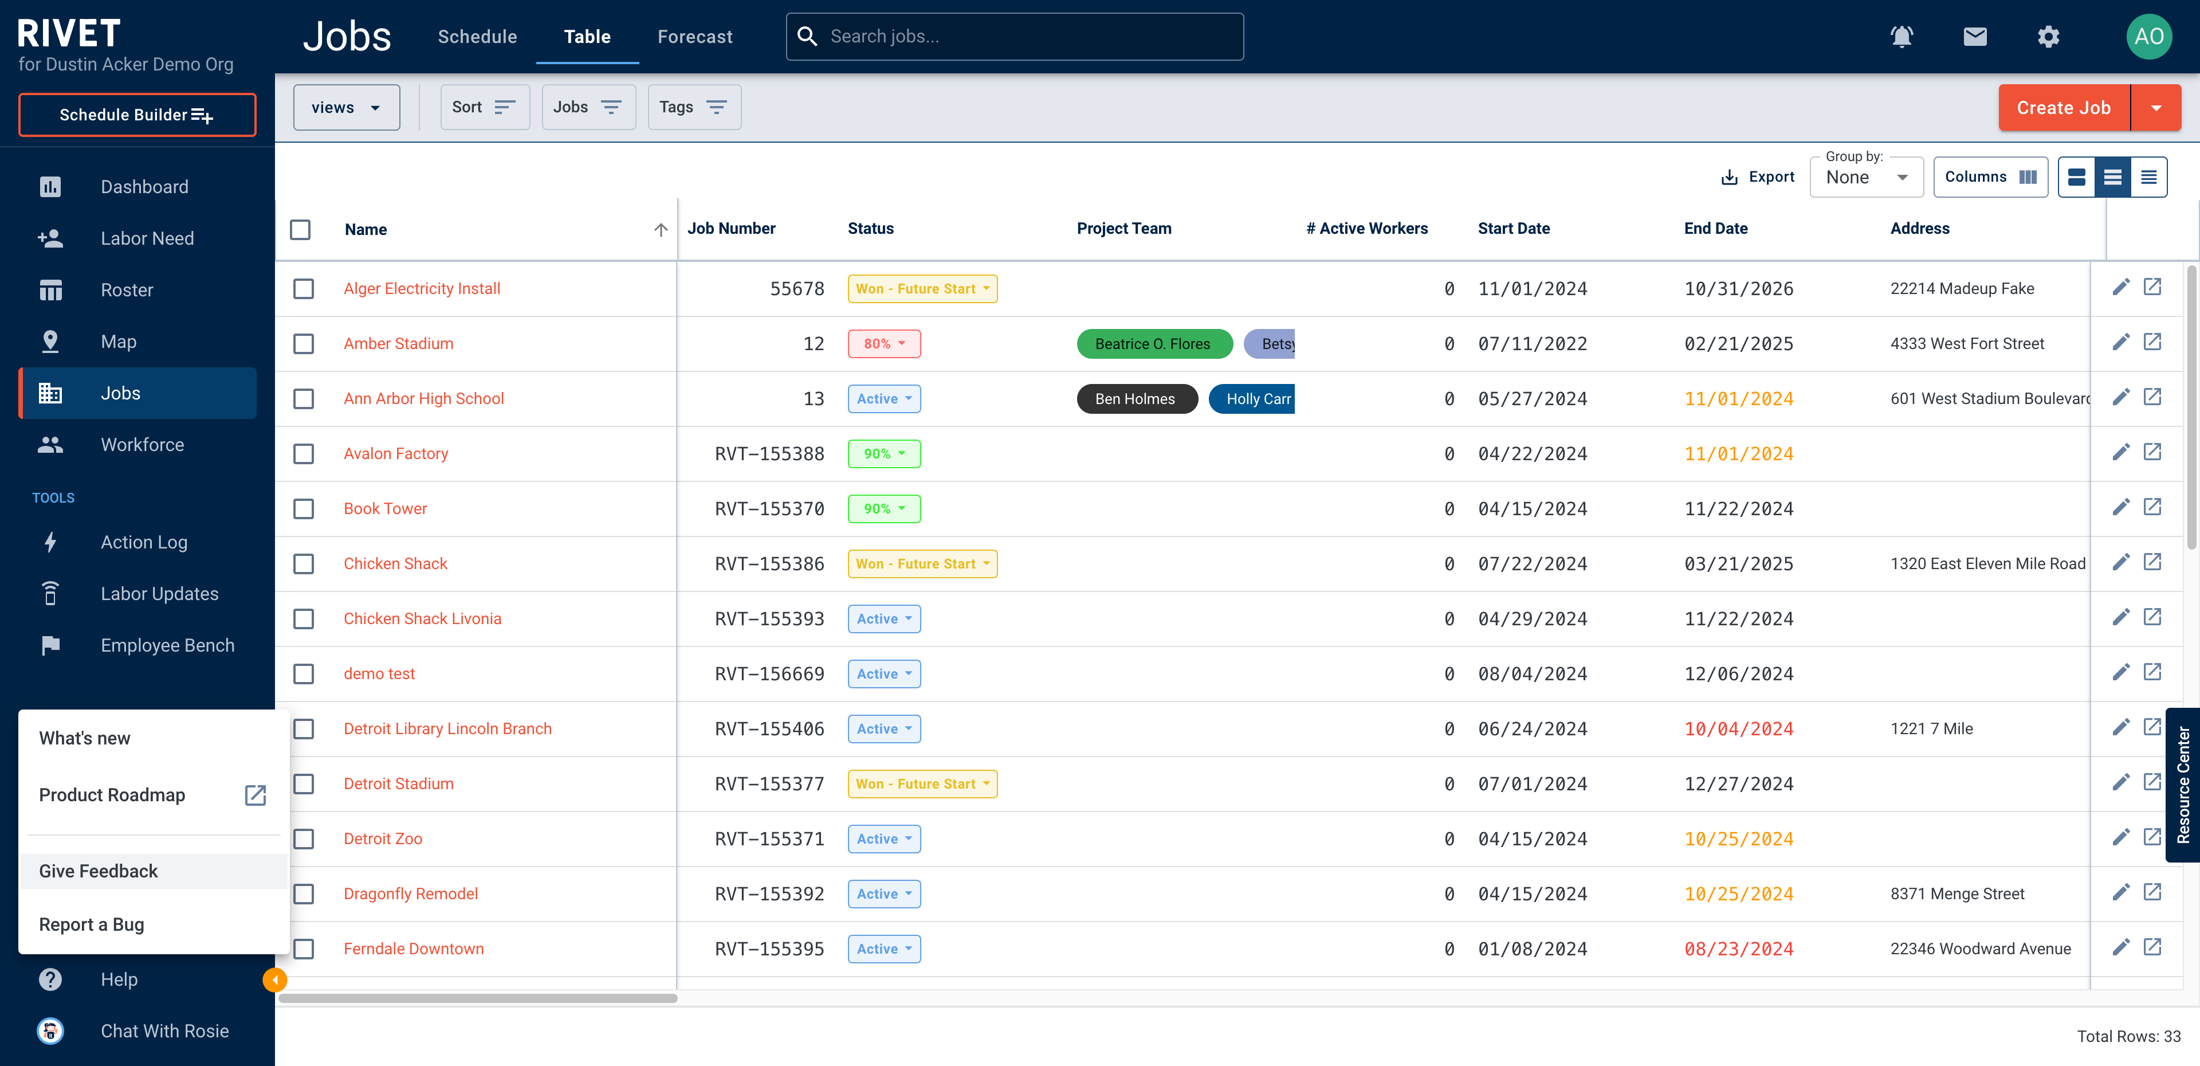This screenshot has width=2200, height=1066.
Task: Switch to compact row density icon
Action: tap(2149, 177)
